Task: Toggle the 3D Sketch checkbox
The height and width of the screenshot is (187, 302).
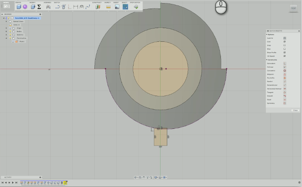Action: tap(284, 56)
